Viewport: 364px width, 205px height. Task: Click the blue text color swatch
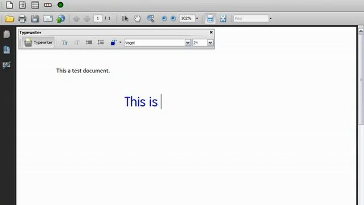coord(114,42)
